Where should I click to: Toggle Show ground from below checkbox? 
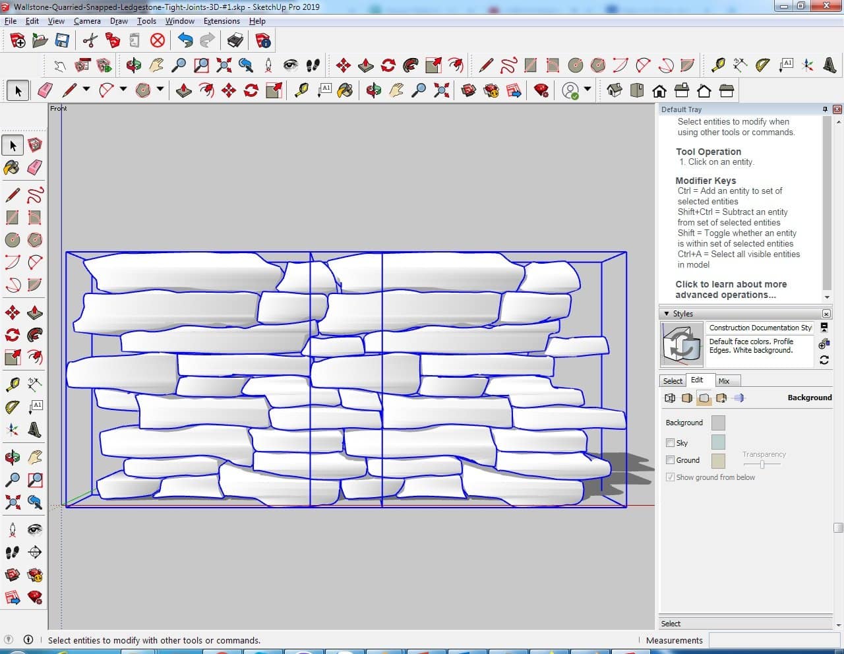(671, 477)
